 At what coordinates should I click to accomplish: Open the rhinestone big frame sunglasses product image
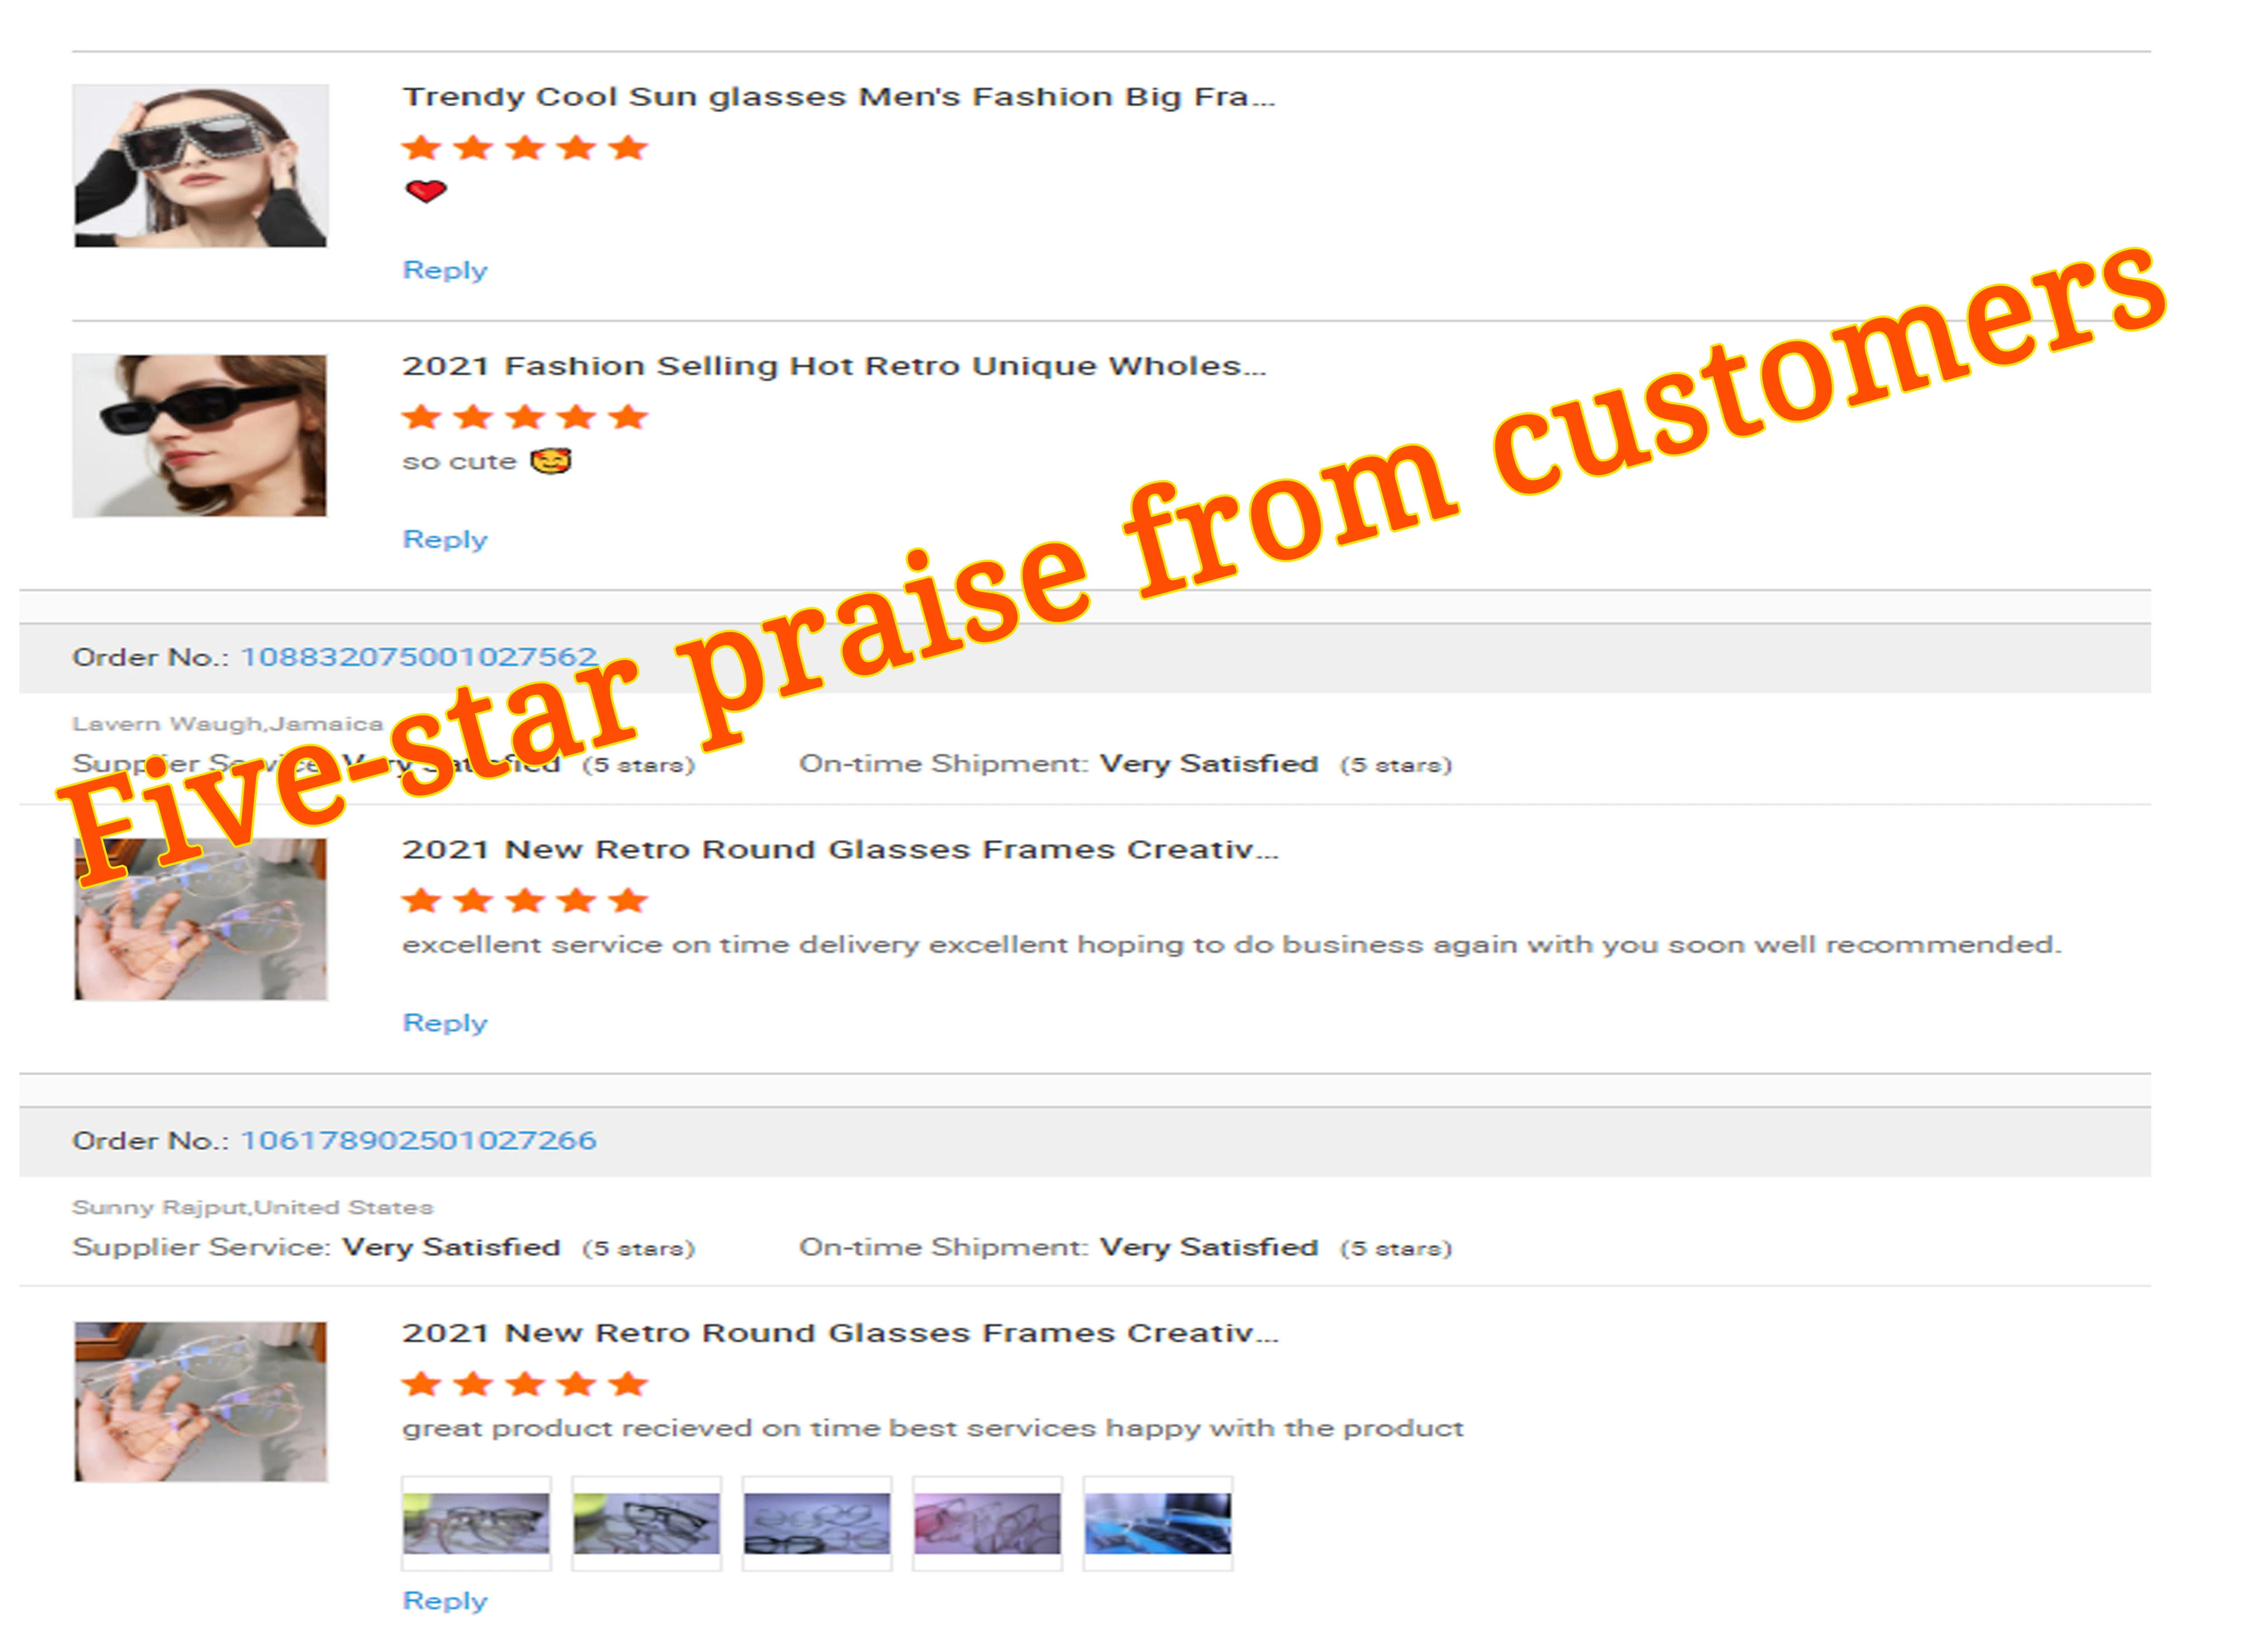(x=200, y=165)
